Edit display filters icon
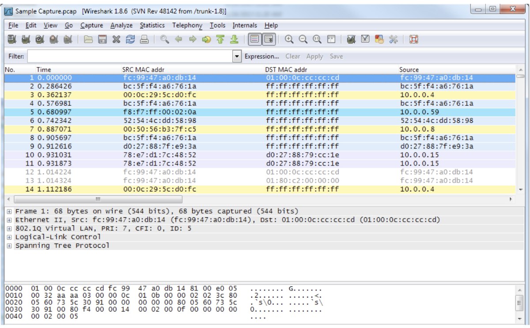The width and height of the screenshot is (530, 328). click(x=365, y=40)
